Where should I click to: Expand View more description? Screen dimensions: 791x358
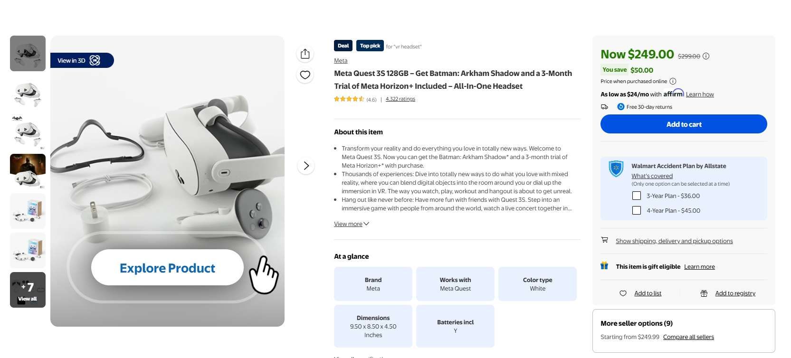(x=351, y=224)
